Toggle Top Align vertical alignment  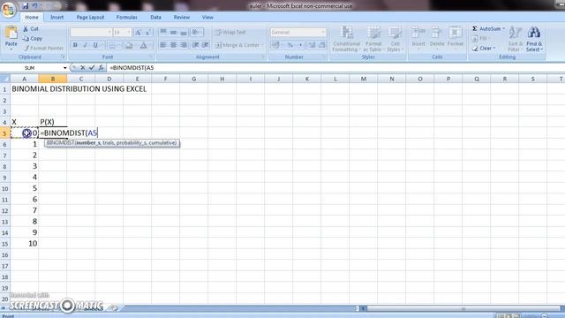coord(163,32)
